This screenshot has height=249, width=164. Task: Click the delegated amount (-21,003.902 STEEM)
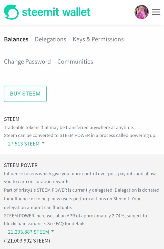(27, 241)
